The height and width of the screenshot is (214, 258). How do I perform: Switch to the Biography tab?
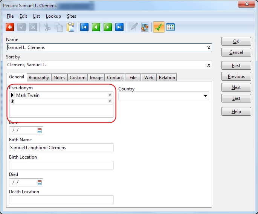pos(39,78)
